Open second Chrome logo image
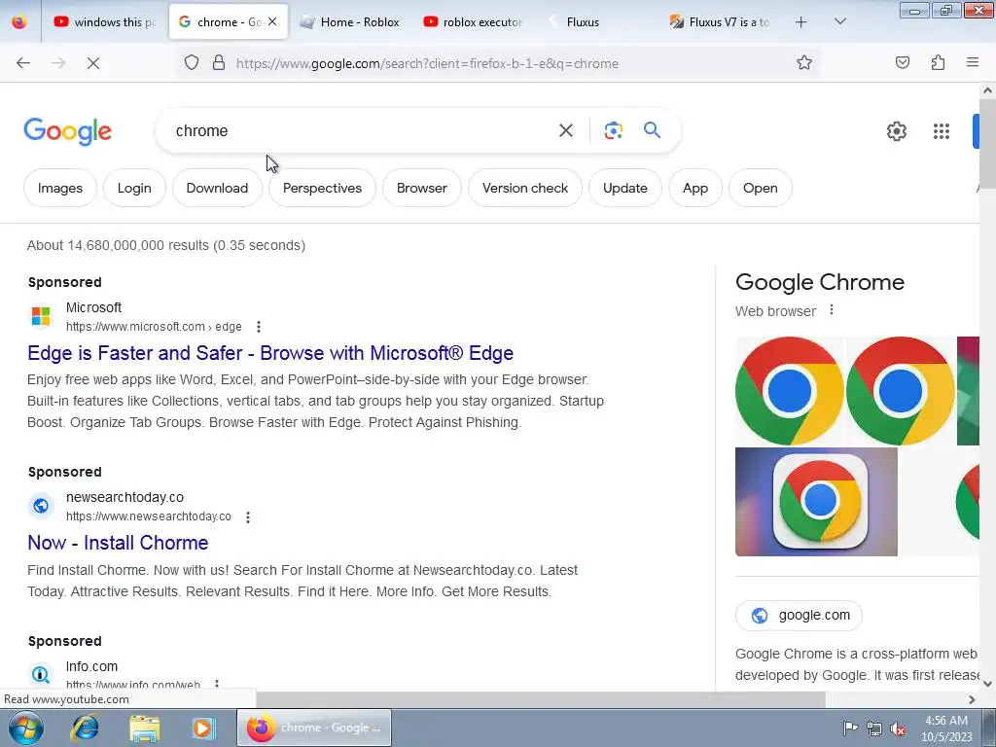This screenshot has height=747, width=996. (x=901, y=391)
